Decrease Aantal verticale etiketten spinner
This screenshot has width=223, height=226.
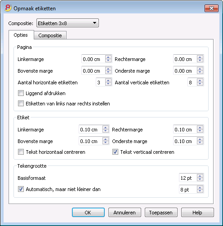click(x=200, y=84)
